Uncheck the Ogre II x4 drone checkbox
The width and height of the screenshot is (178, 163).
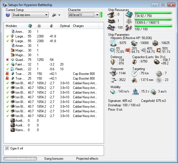[7, 148]
